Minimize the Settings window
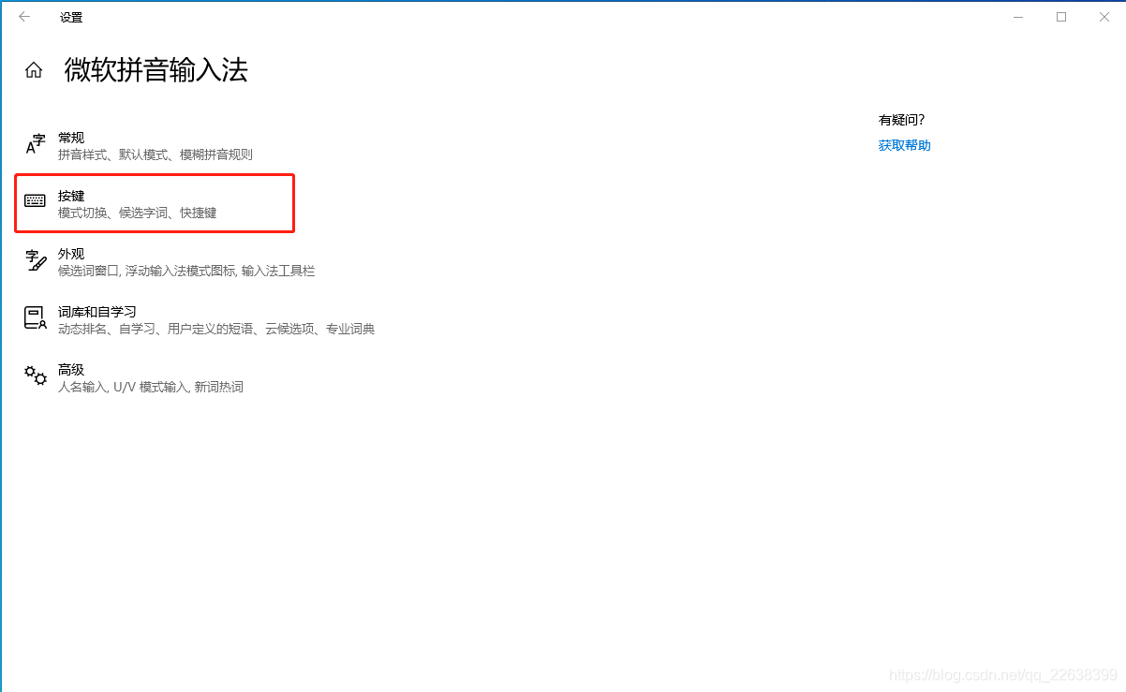Screen dimensions: 1126x692 (x=1018, y=17)
